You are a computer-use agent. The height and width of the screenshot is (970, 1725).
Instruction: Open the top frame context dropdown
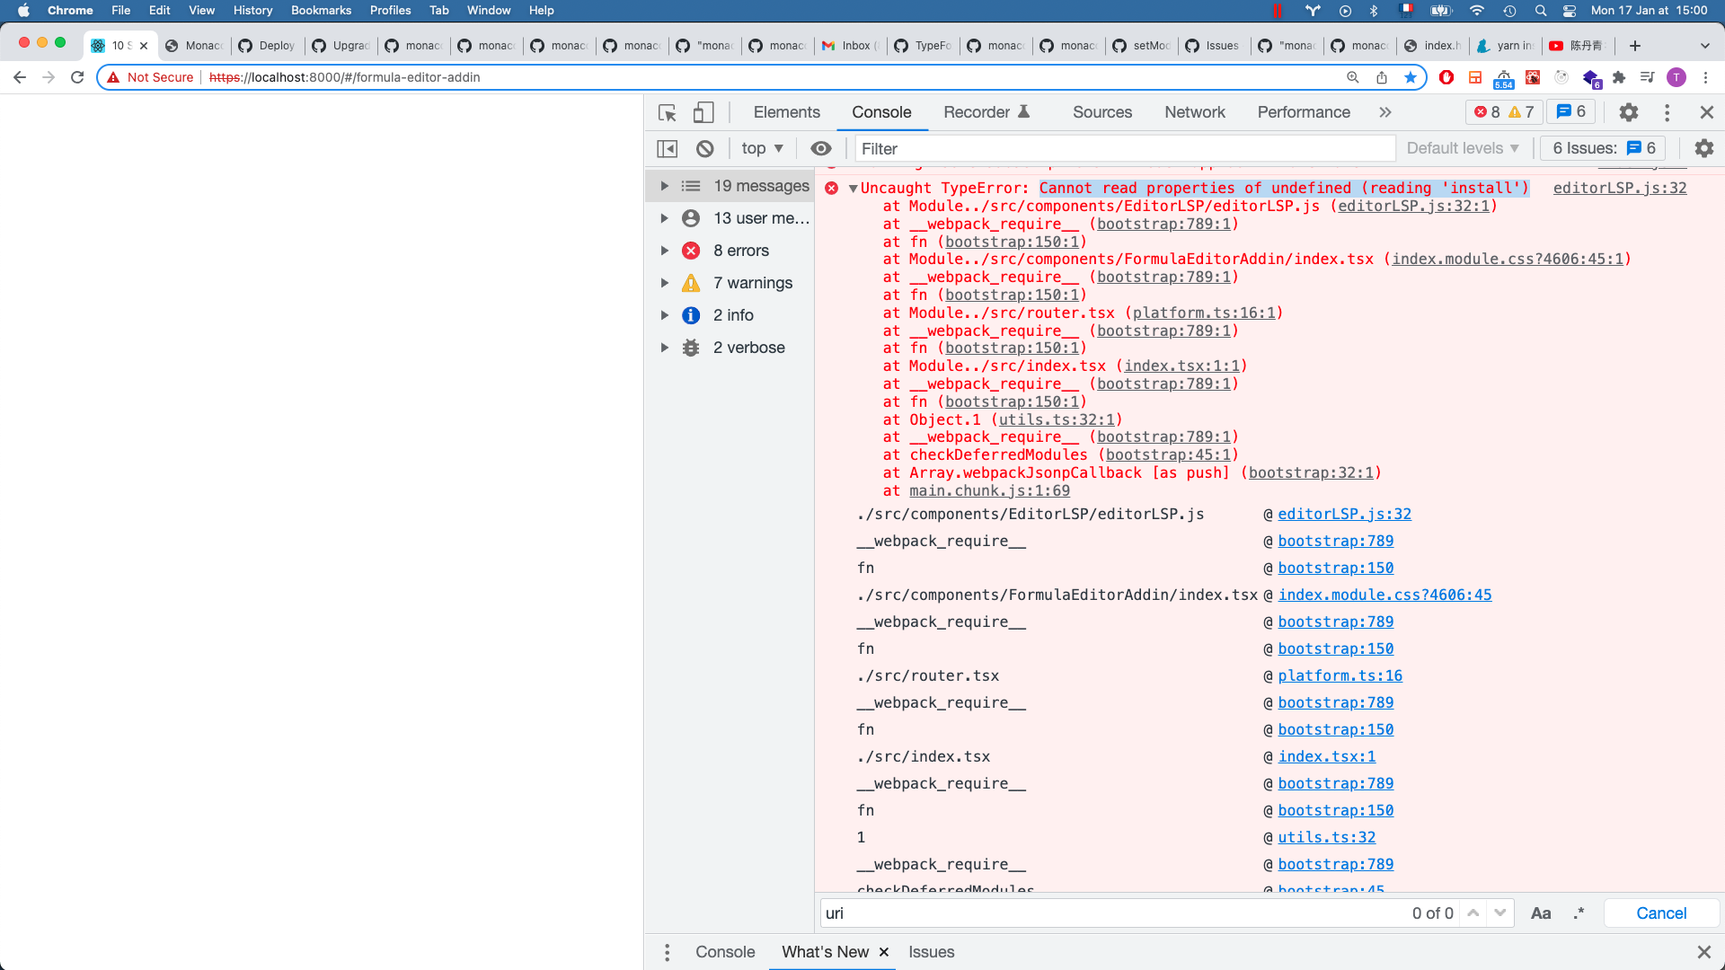coord(760,148)
